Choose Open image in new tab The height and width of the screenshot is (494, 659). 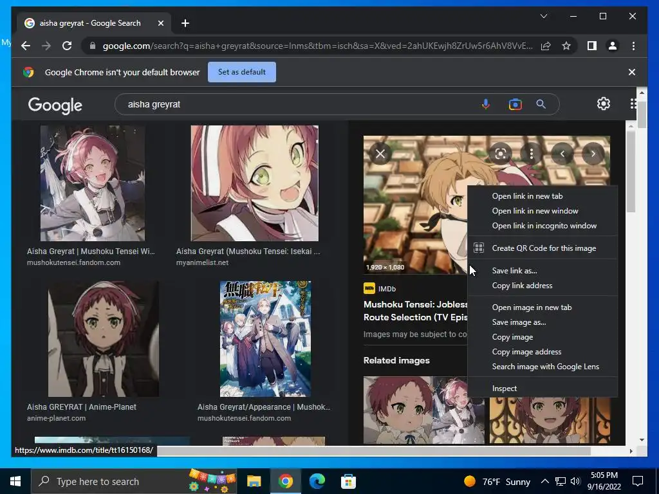coord(542,307)
